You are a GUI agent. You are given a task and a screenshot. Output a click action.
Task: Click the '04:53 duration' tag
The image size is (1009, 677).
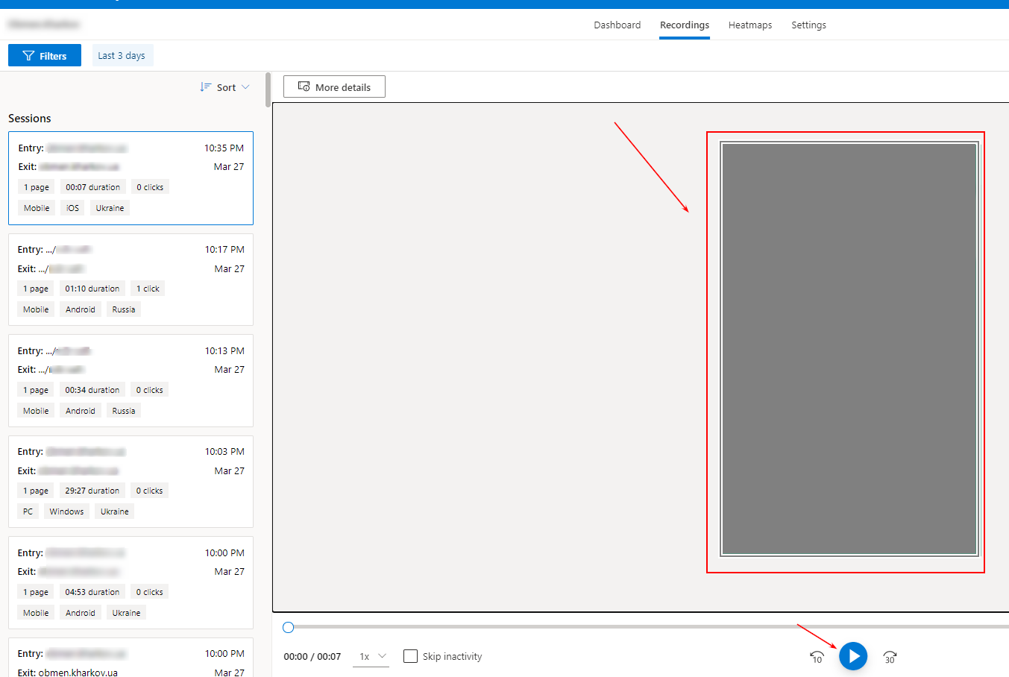[x=92, y=592]
